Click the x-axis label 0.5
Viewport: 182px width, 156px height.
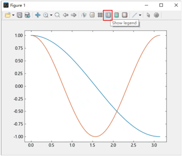(x=52, y=145)
